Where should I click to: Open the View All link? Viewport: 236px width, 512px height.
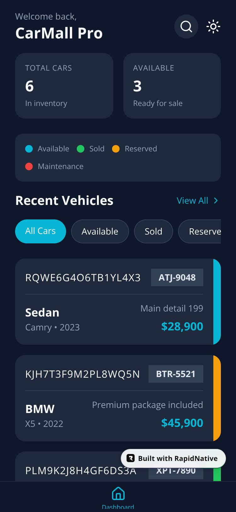click(x=192, y=201)
